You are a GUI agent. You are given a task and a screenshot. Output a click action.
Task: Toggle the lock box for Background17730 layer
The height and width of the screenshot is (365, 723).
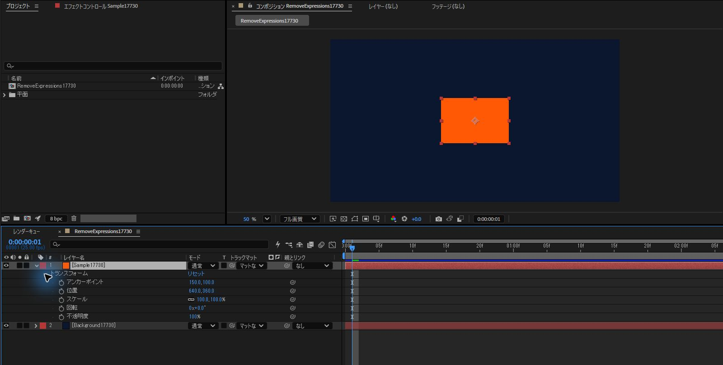tap(26, 326)
